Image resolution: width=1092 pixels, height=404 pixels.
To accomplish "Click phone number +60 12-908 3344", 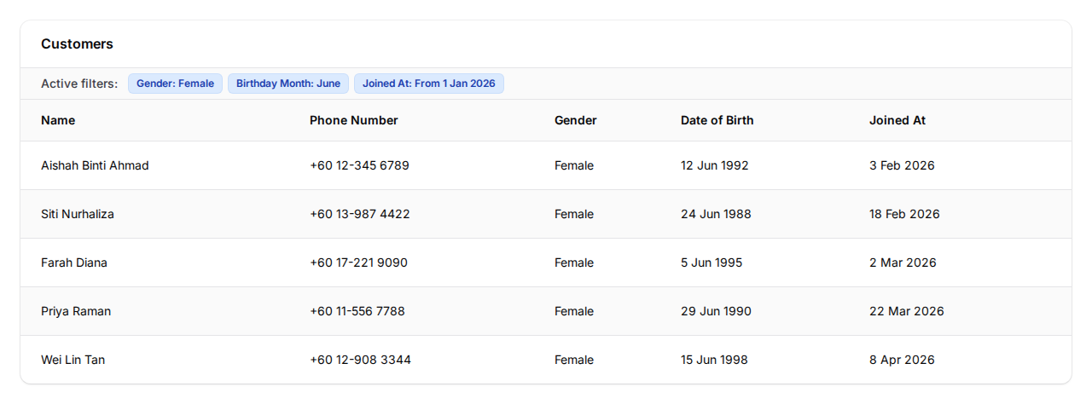I will point(360,360).
